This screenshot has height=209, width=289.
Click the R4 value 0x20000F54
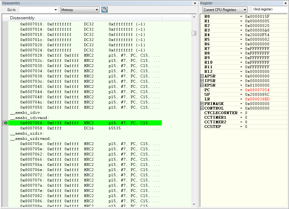tap(257, 35)
